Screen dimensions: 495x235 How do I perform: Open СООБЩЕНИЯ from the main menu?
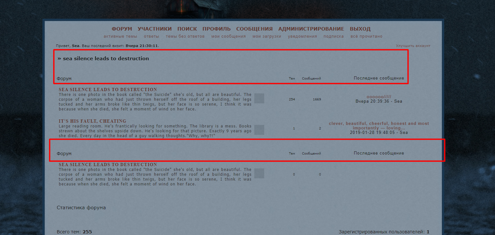click(254, 29)
